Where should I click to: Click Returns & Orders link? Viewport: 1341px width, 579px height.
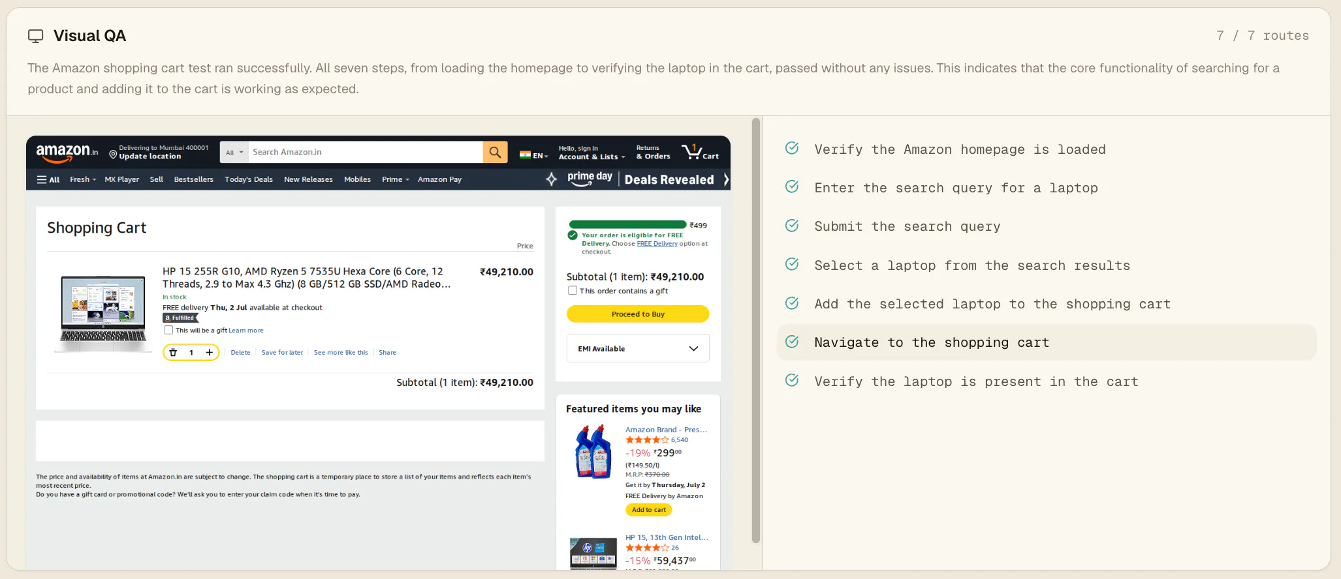pyautogui.click(x=653, y=153)
